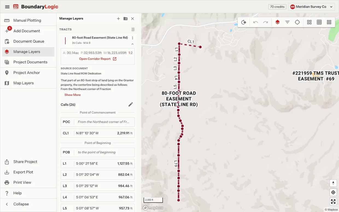Screen dimensions: 339x212
Task: Open the filter icon in map toolbar
Action: pyautogui.click(x=287, y=22)
